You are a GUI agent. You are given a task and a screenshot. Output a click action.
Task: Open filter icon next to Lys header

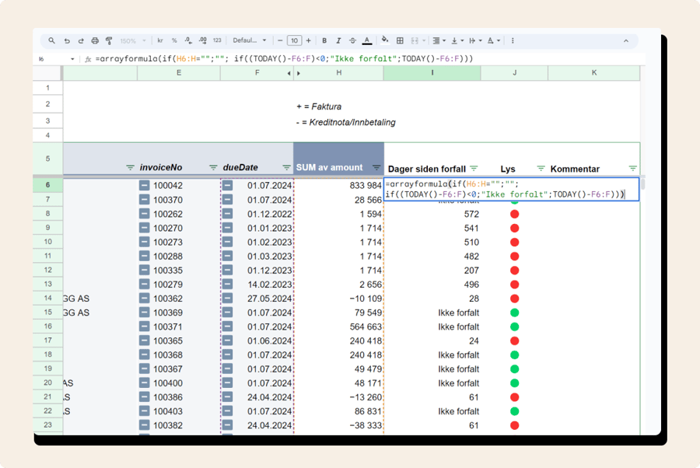pyautogui.click(x=541, y=169)
